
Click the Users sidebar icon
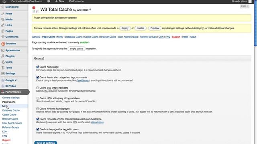(x=3, y=62)
